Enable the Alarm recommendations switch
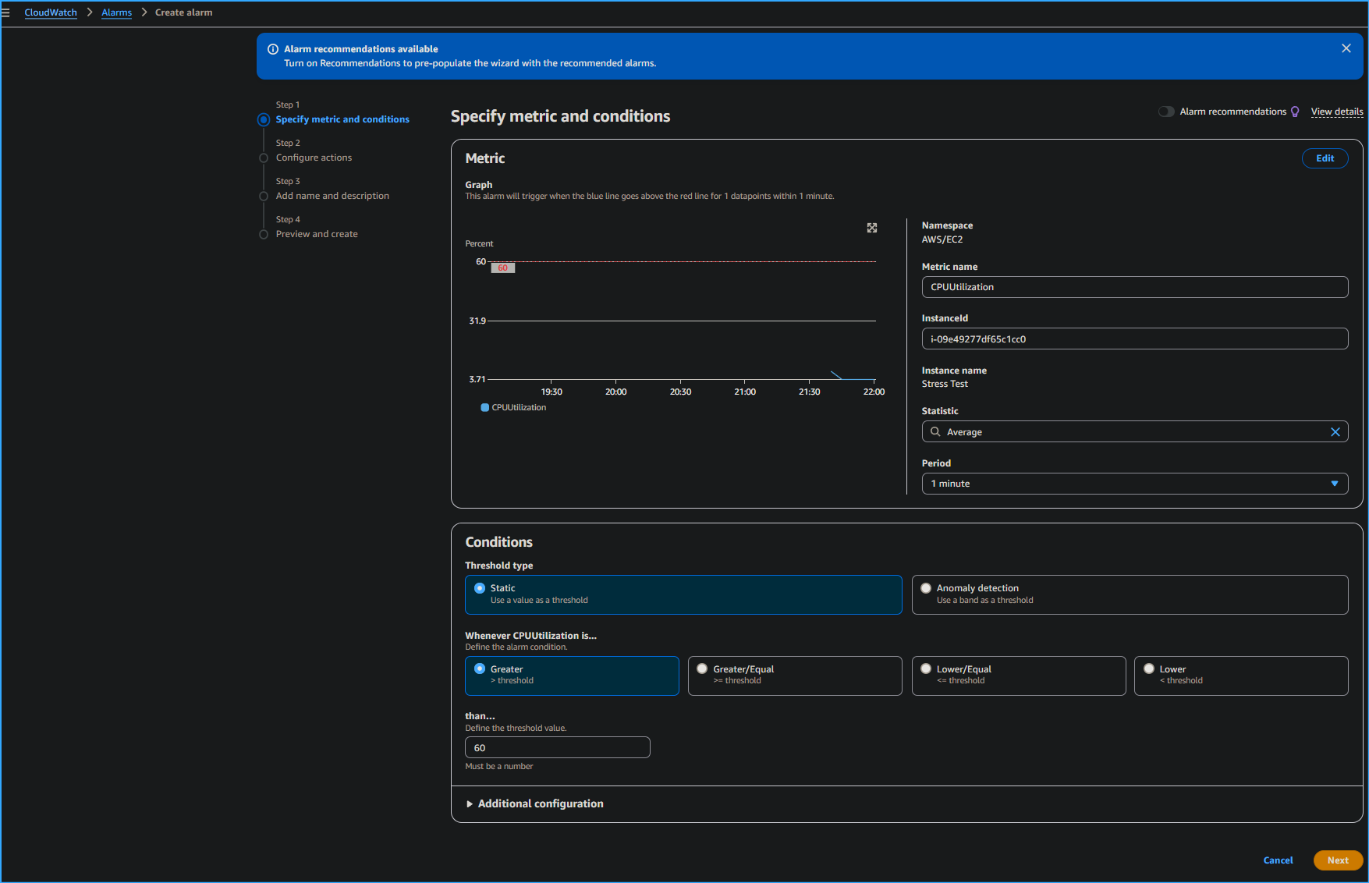1369x883 pixels. [1166, 112]
